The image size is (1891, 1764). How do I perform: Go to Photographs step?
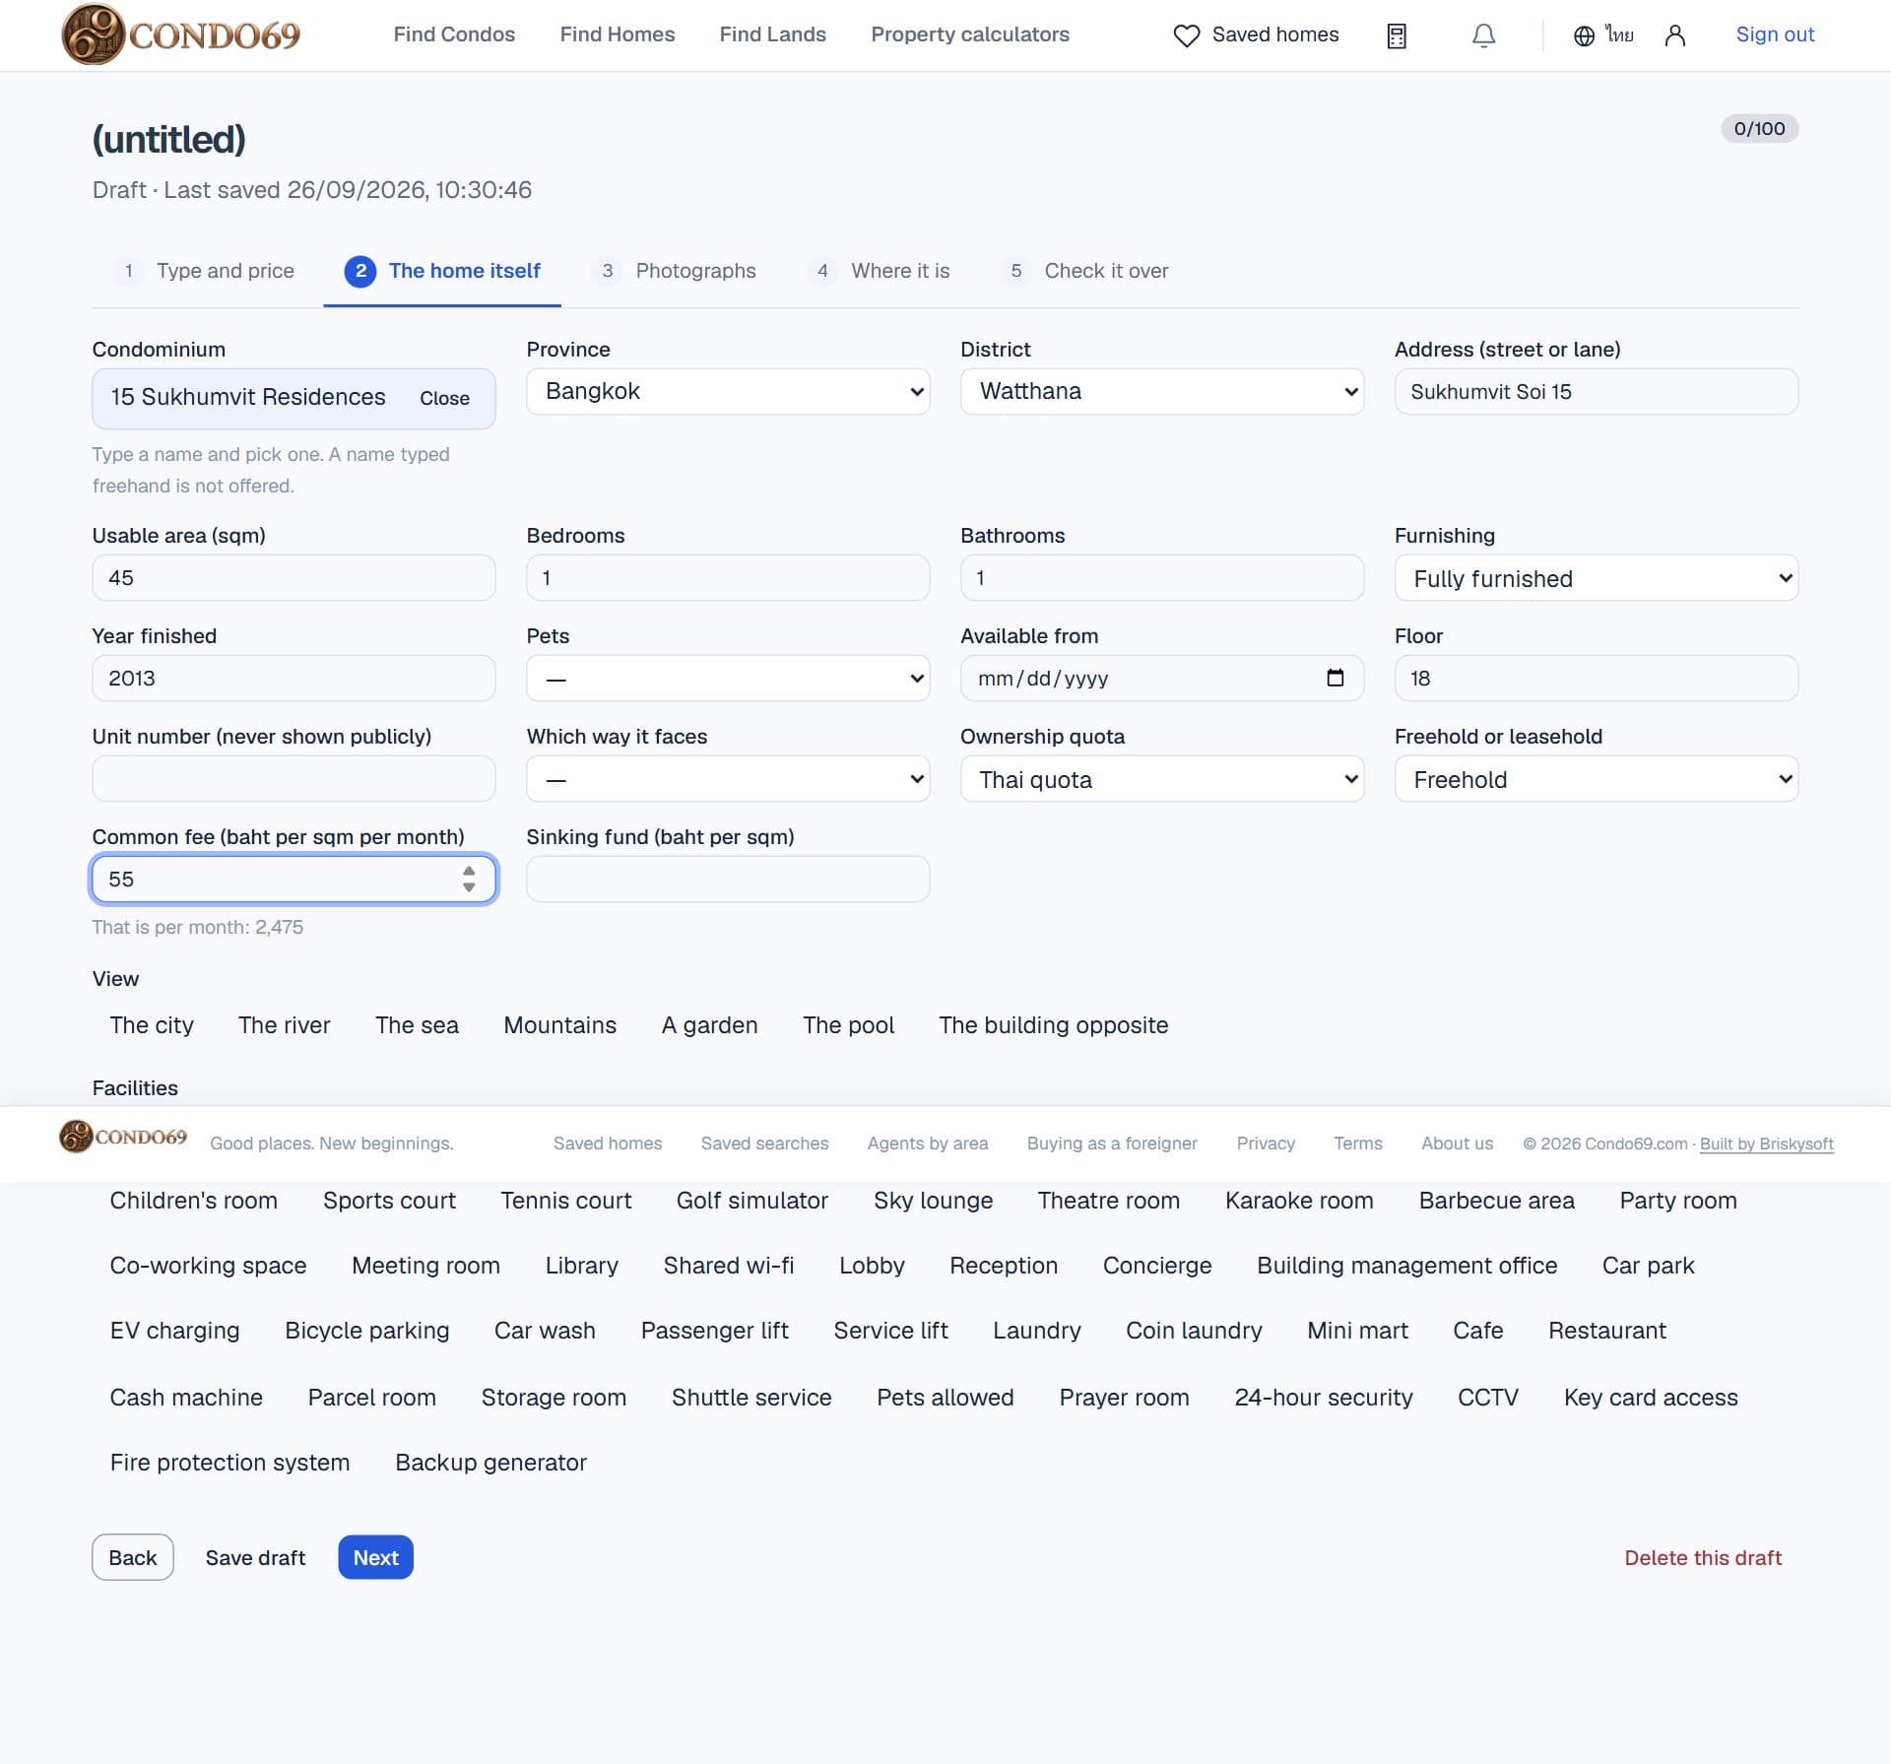(675, 271)
